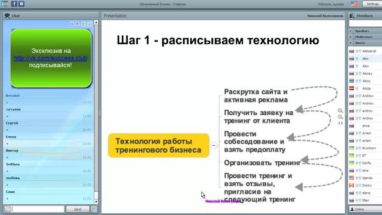Click the TT font size icon in chat
Image resolution: width=382 pixels, height=215 pixels.
click(84, 24)
